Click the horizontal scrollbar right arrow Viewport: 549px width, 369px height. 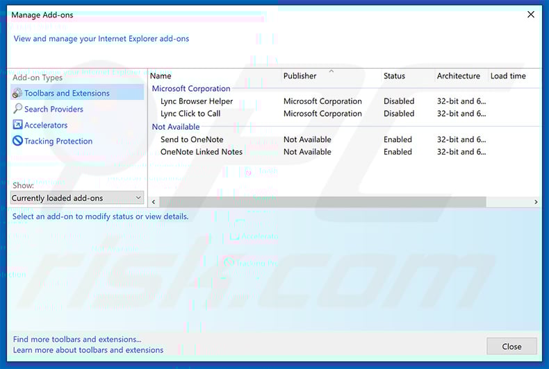click(536, 202)
